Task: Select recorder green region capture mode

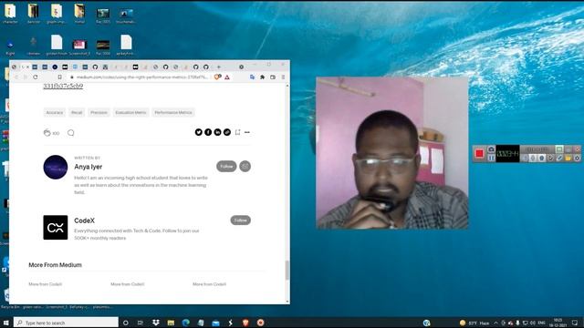Action: tap(559, 149)
